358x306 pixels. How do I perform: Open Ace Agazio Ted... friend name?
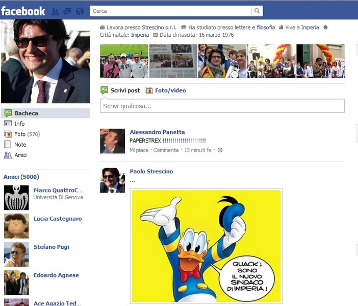tap(57, 303)
